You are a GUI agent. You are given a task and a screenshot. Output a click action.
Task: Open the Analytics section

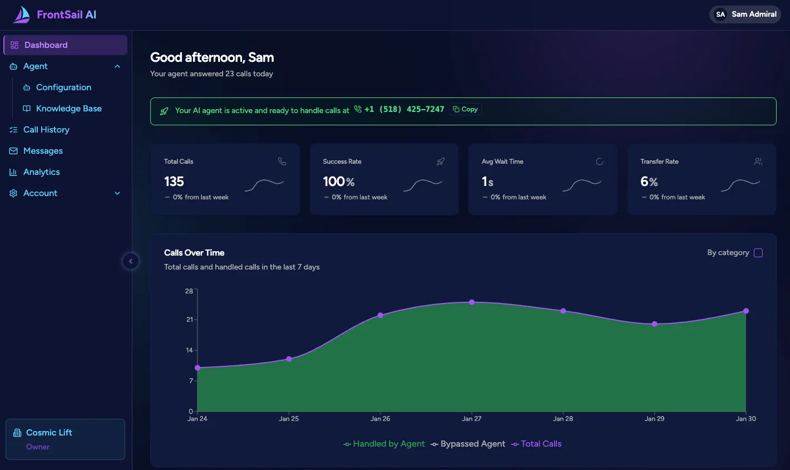(41, 172)
